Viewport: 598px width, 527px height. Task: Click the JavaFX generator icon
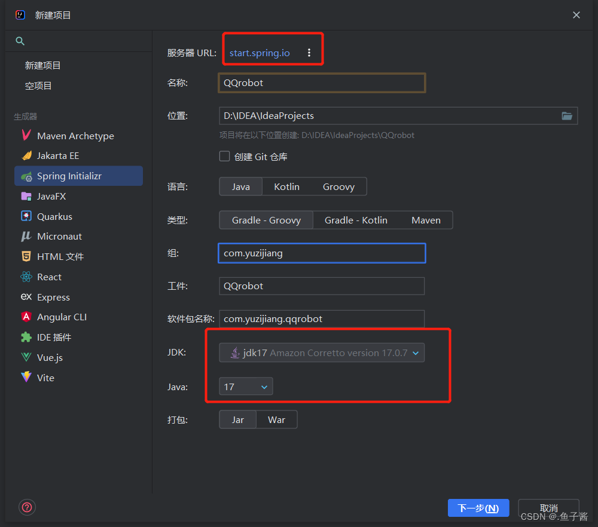(x=26, y=196)
